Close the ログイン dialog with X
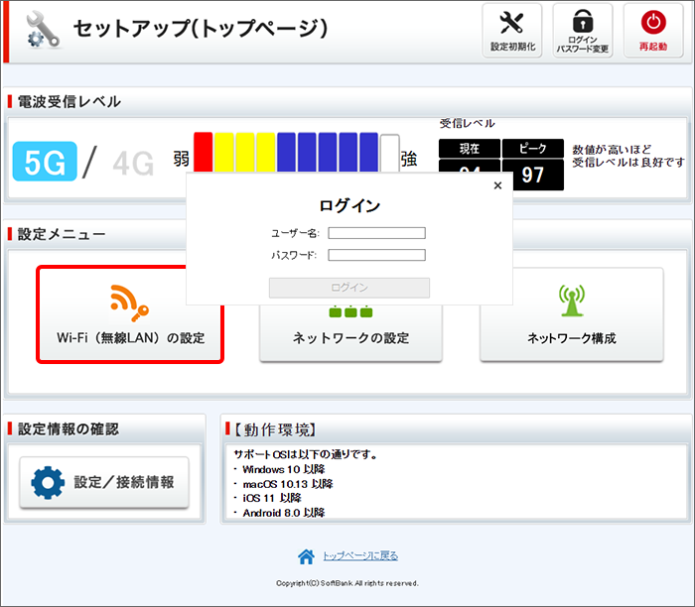 pyautogui.click(x=497, y=185)
